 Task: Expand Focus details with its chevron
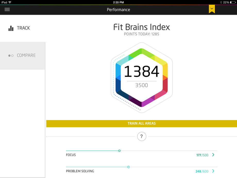213,155
